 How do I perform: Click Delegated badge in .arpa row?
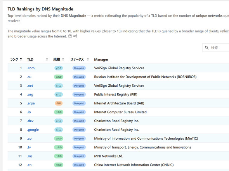coord(79,103)
